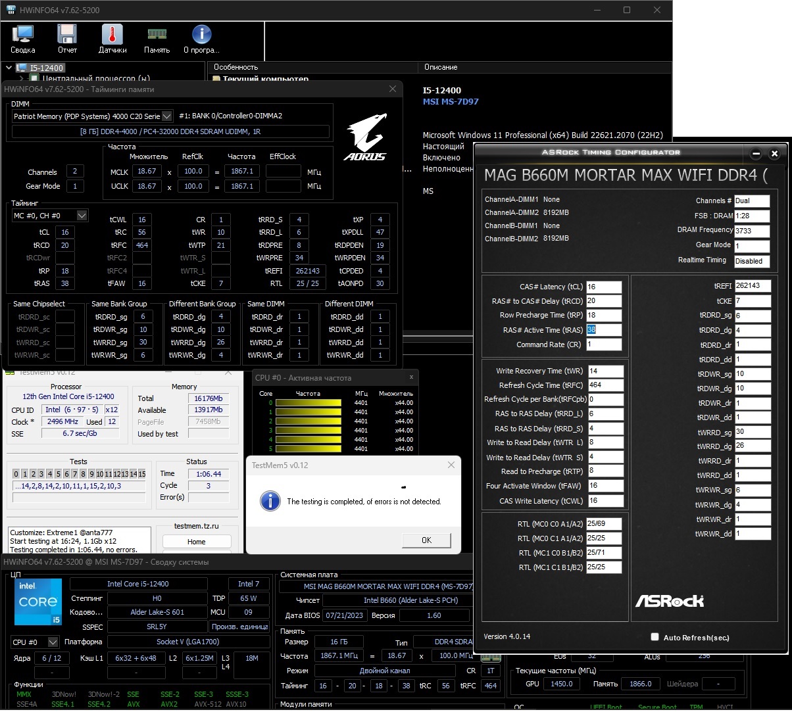Click test number 0 box in TestMem5
Viewport: 792px width, 712px height.
(x=16, y=474)
